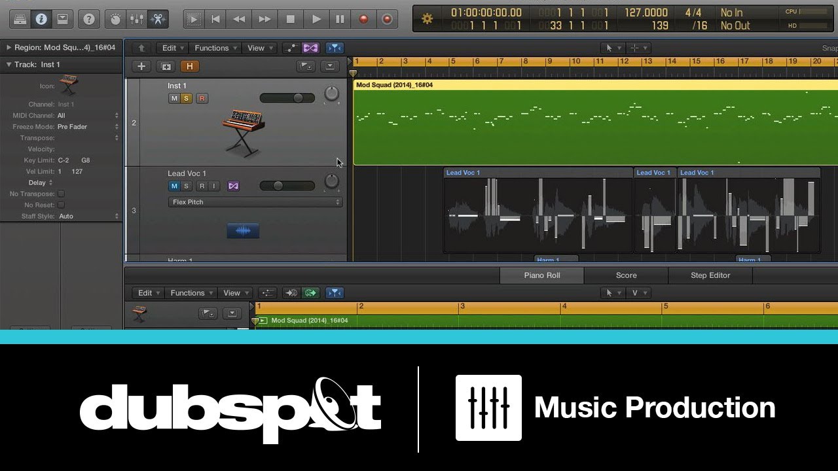
Task: Toggle the orange Hide tracks H button
Action: [190, 66]
